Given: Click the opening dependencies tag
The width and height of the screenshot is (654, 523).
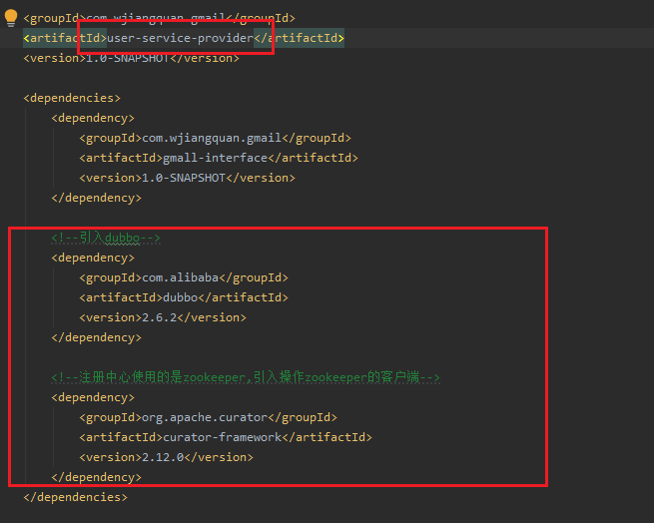Looking at the screenshot, I should point(72,98).
